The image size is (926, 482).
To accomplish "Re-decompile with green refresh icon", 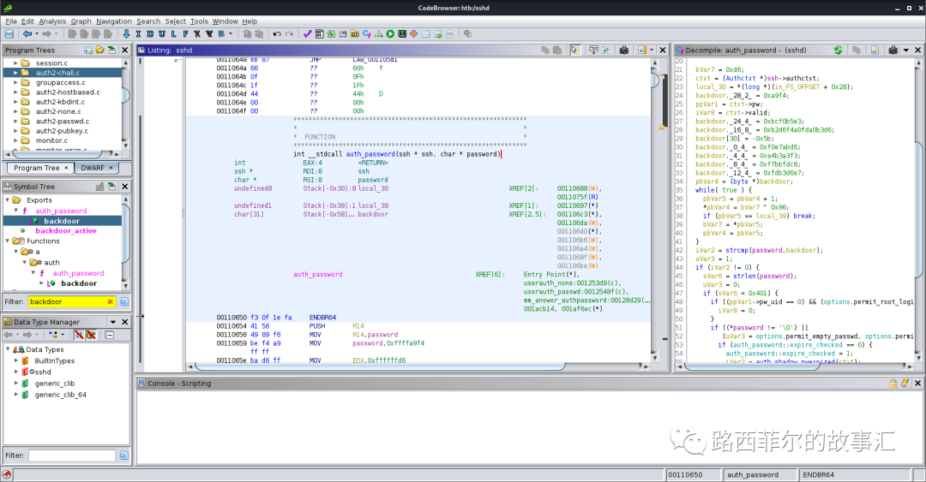I will click(x=838, y=51).
